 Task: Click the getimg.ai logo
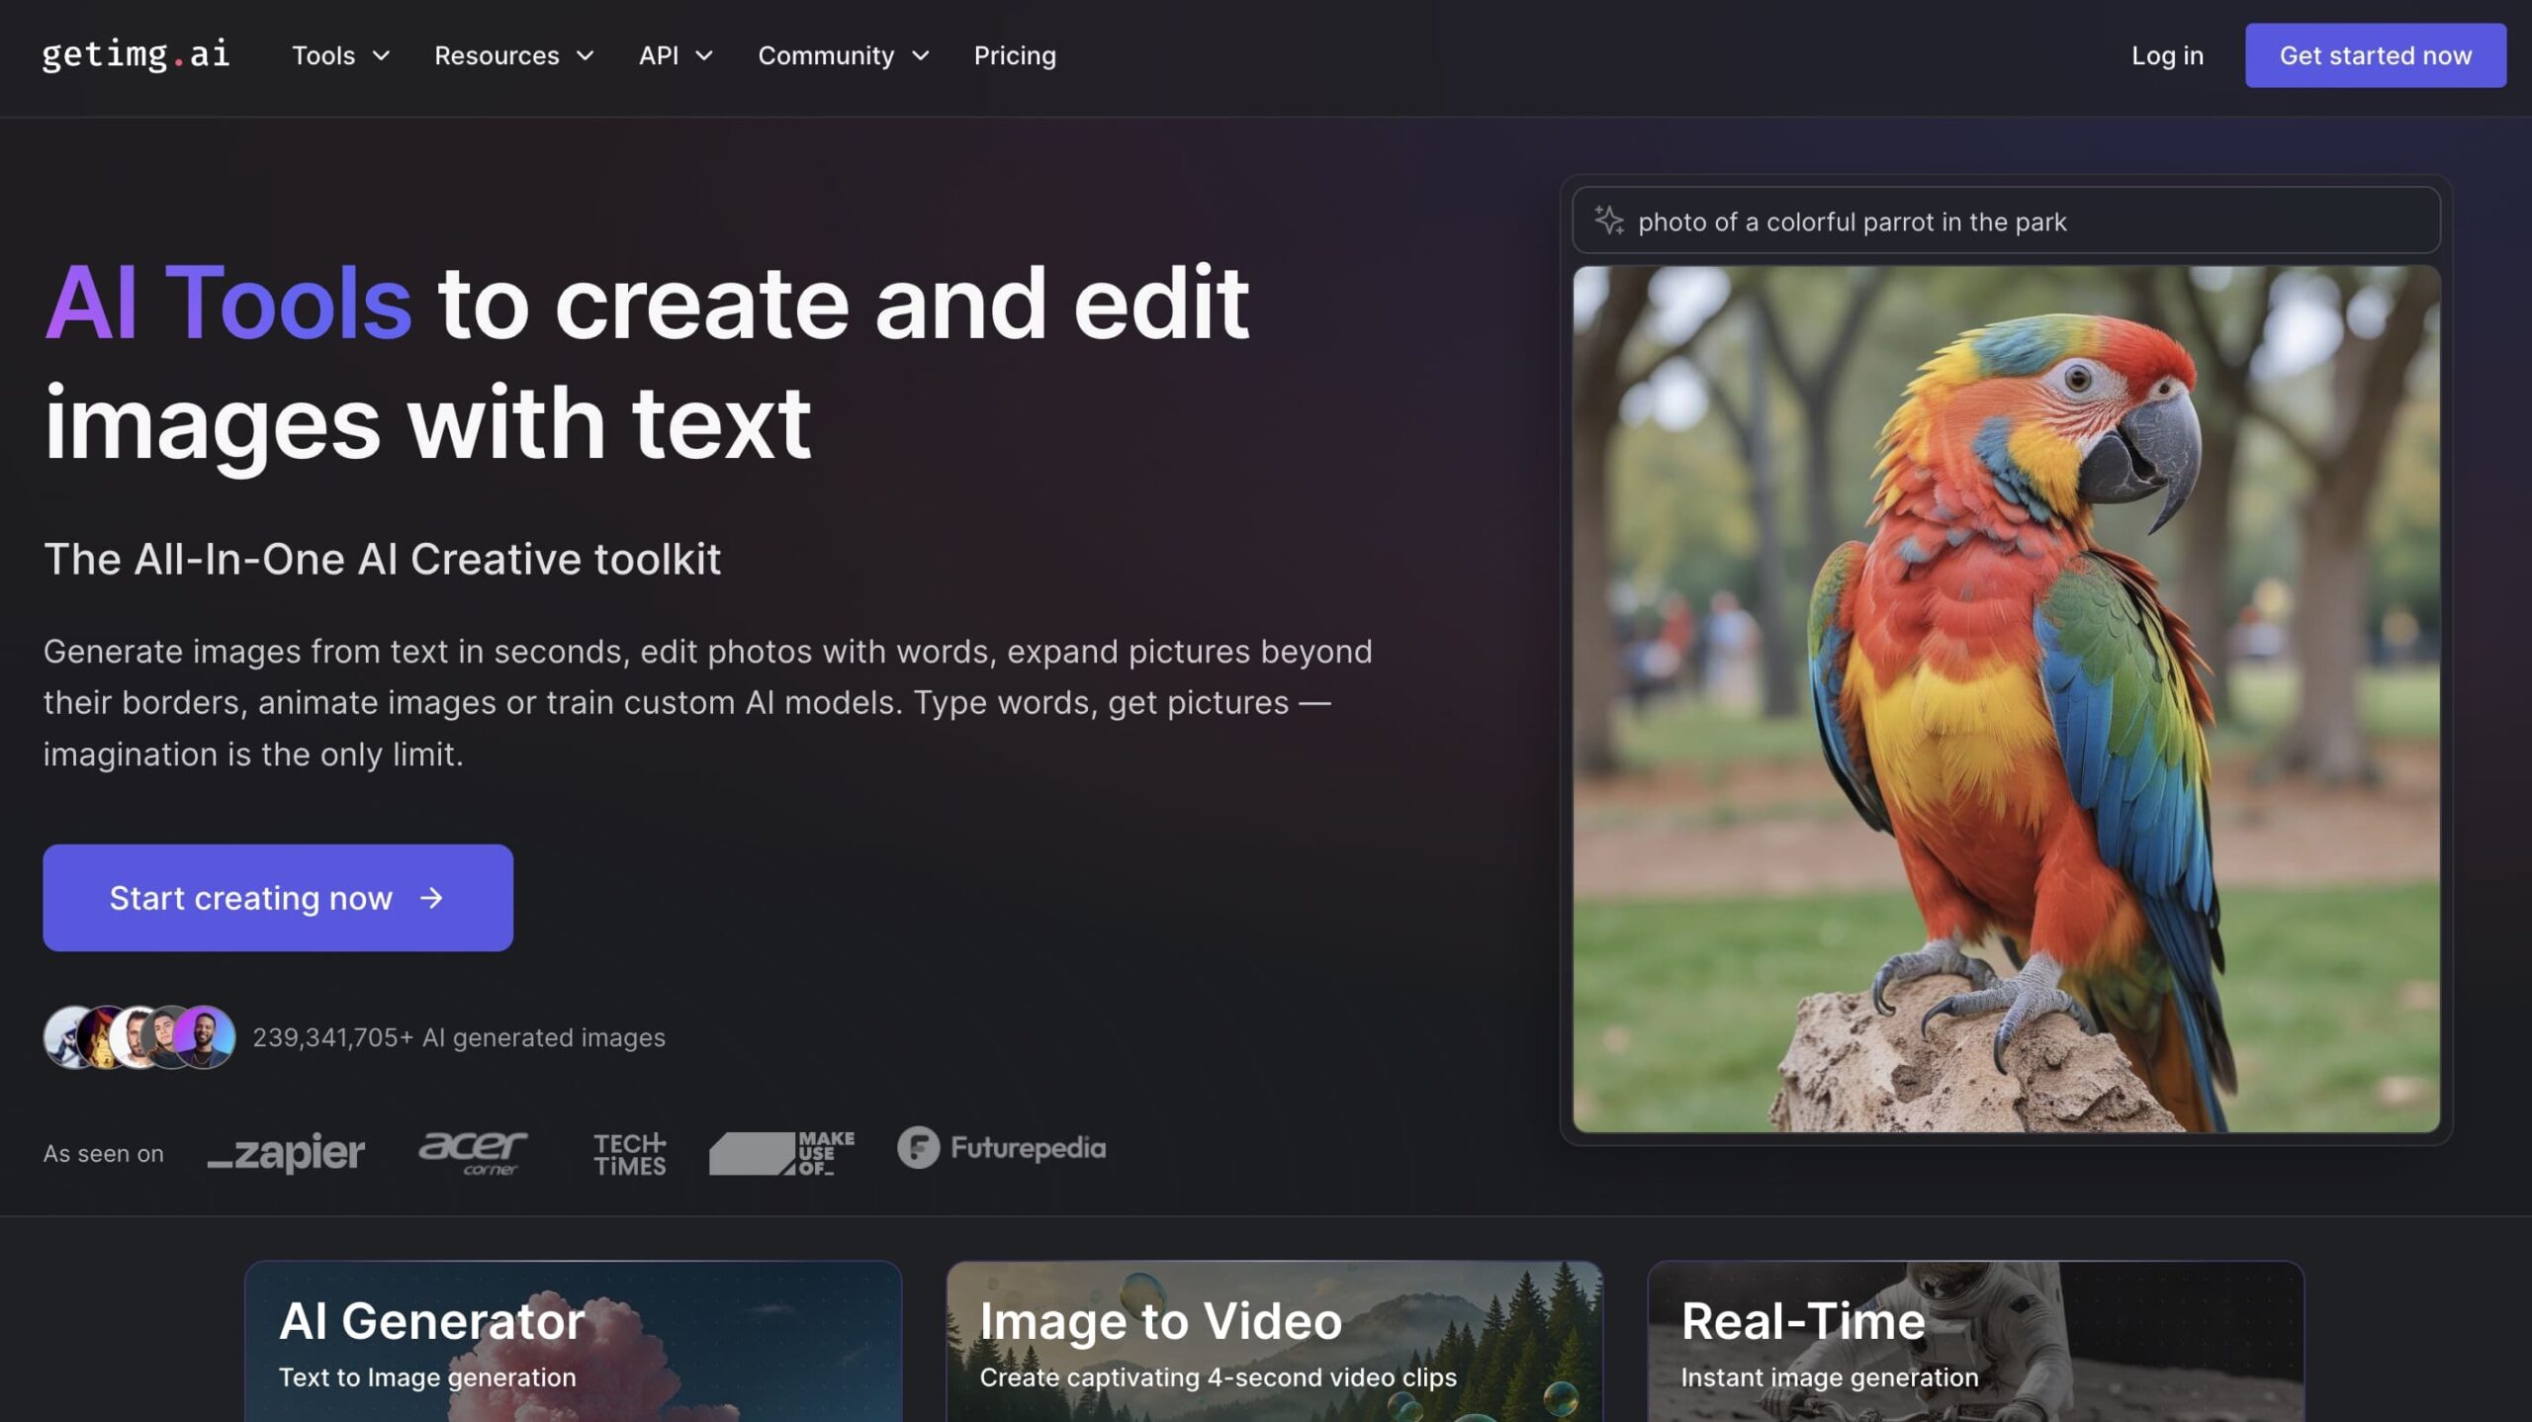click(136, 54)
